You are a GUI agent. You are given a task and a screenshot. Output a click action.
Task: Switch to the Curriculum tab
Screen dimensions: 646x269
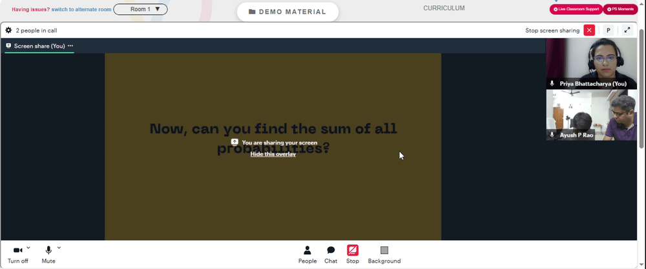click(x=444, y=8)
